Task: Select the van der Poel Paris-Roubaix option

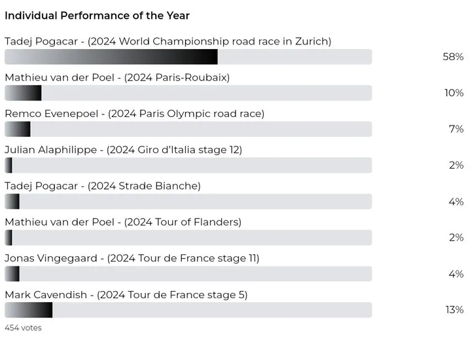Action: [x=117, y=78]
